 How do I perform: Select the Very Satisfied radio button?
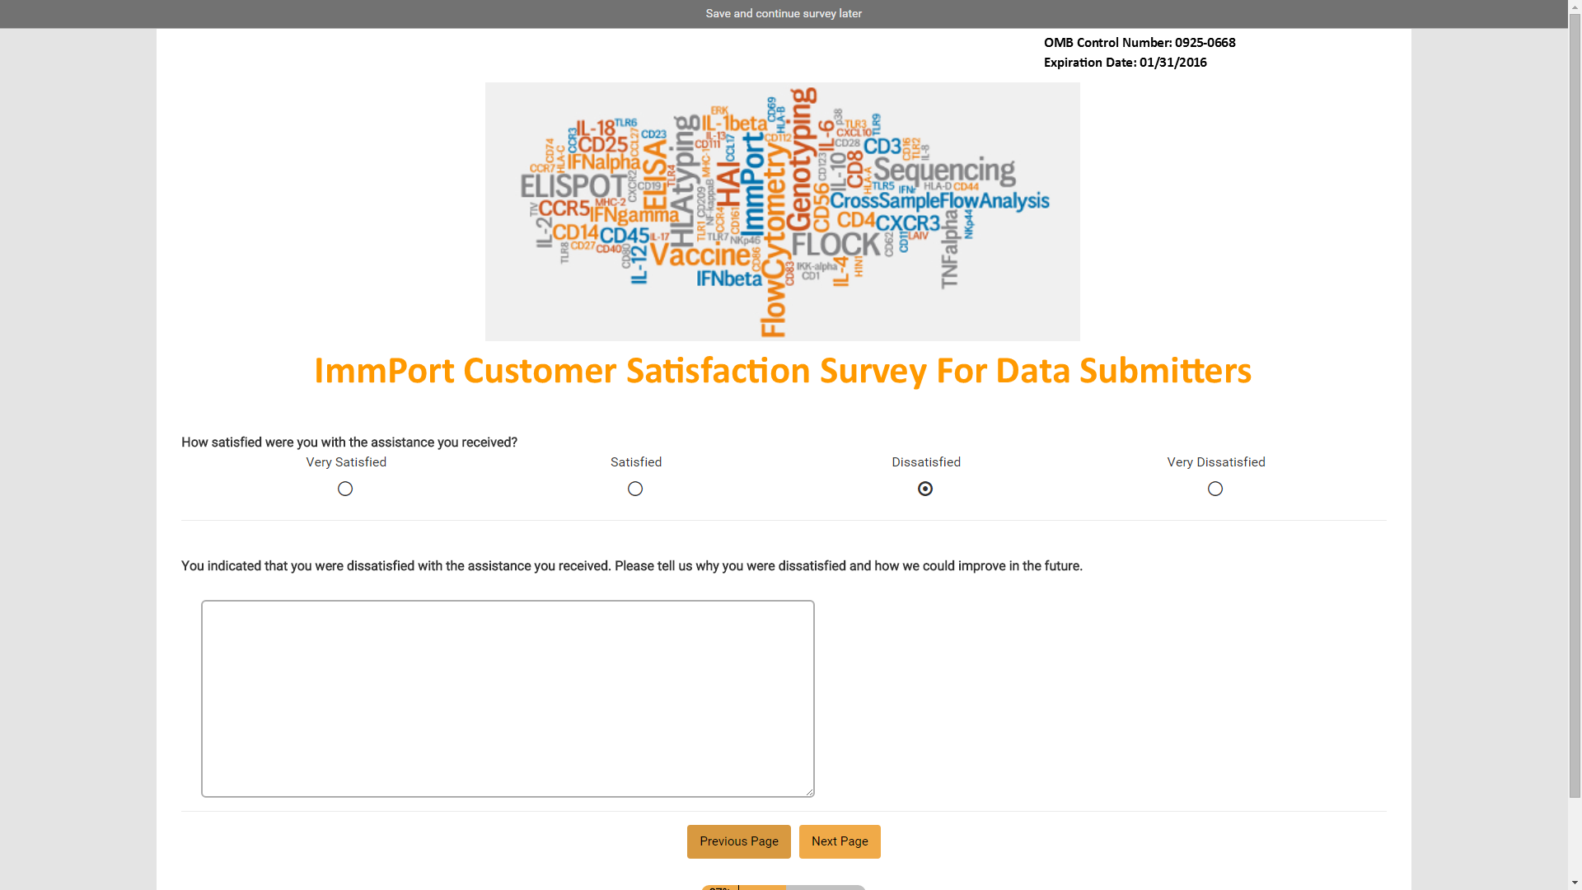tap(345, 489)
